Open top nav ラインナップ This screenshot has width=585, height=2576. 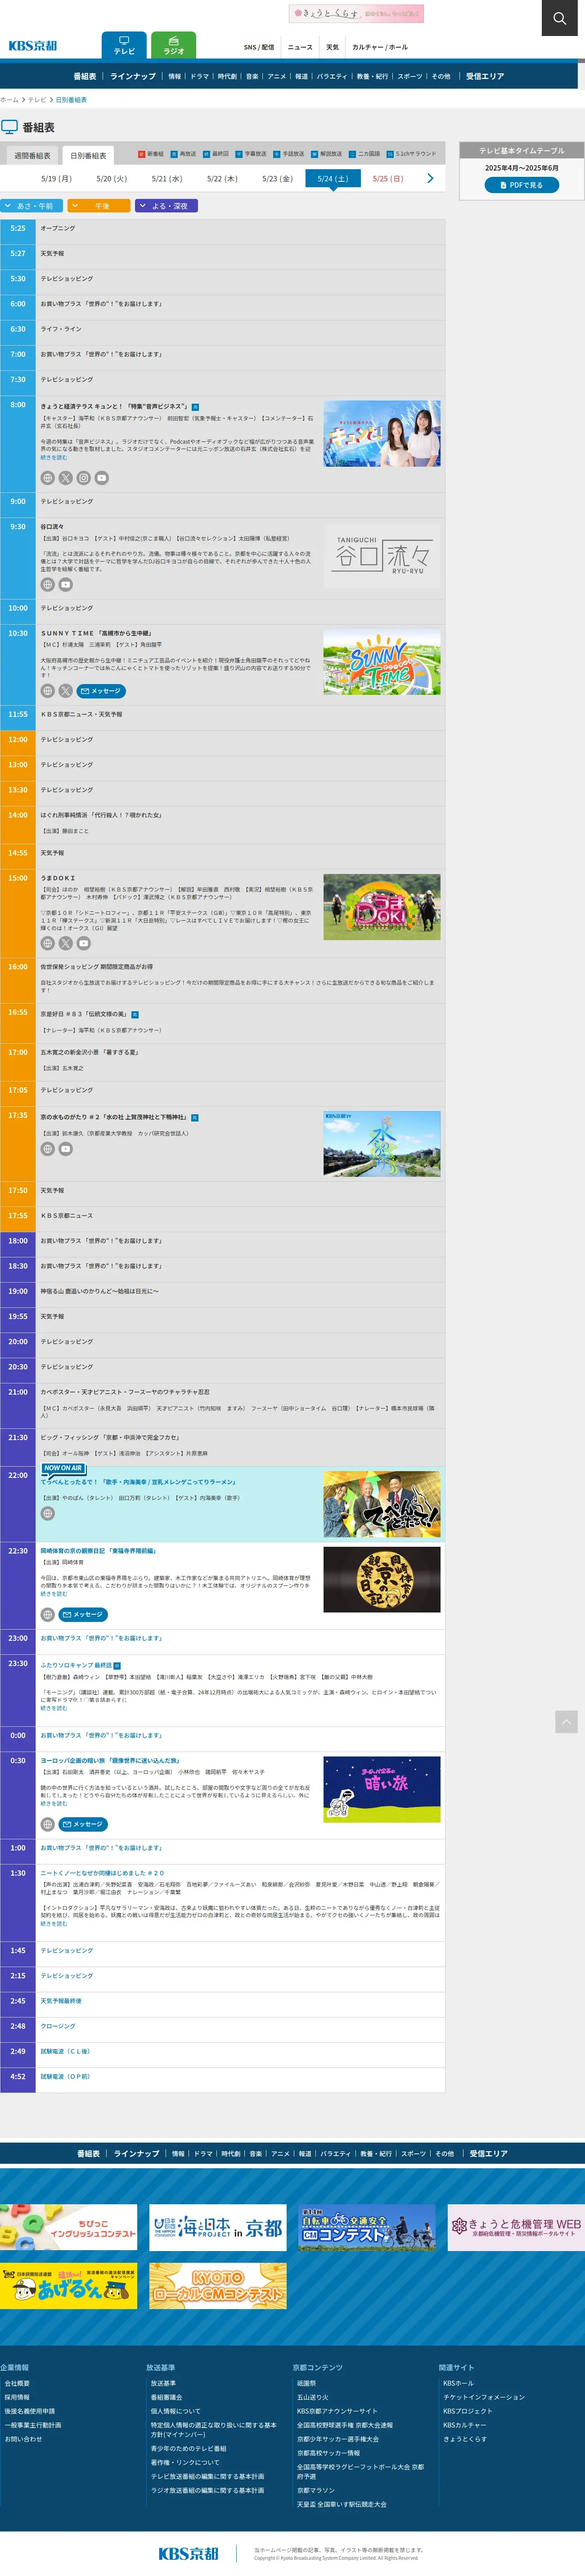pyautogui.click(x=133, y=76)
